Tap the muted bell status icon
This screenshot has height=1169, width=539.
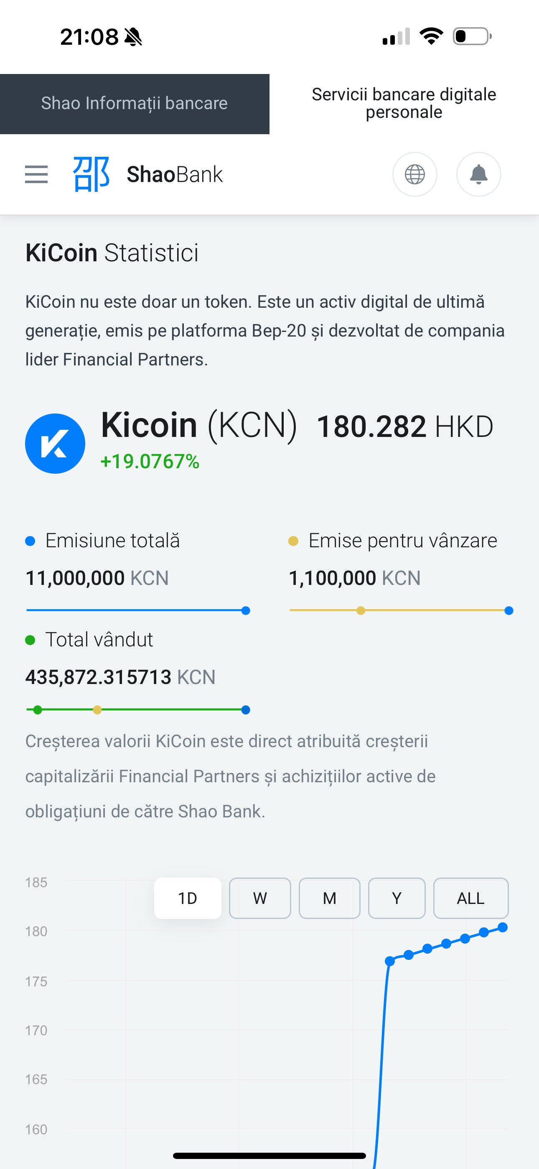133,37
